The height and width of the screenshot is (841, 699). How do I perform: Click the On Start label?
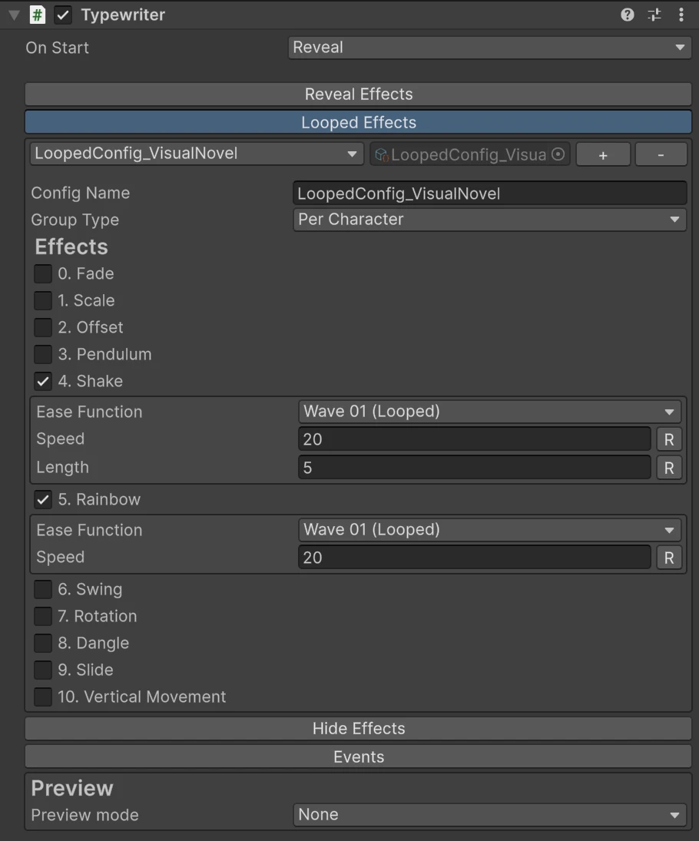pyautogui.click(x=58, y=48)
